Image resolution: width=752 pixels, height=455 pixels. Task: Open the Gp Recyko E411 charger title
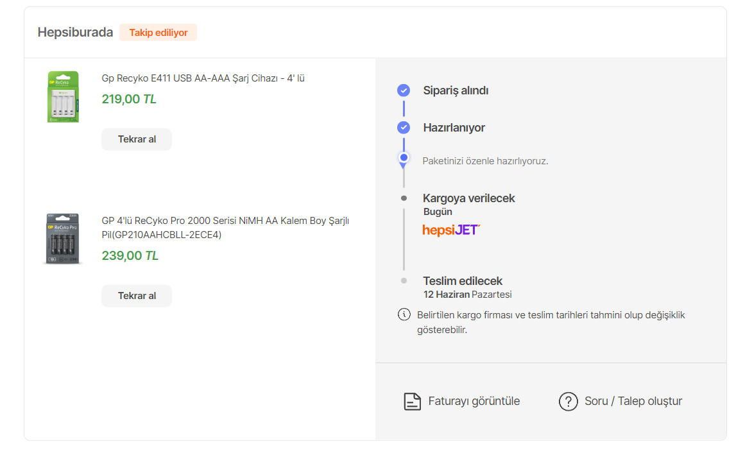[x=203, y=78]
